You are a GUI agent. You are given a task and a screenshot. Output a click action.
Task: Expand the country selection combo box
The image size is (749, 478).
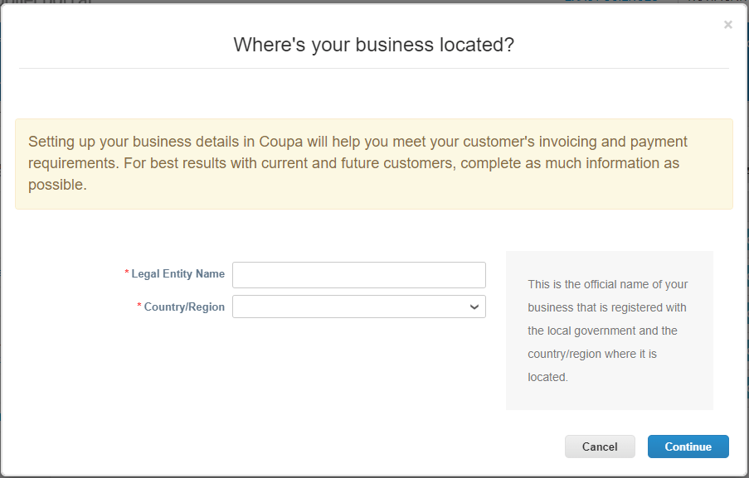[x=358, y=307]
